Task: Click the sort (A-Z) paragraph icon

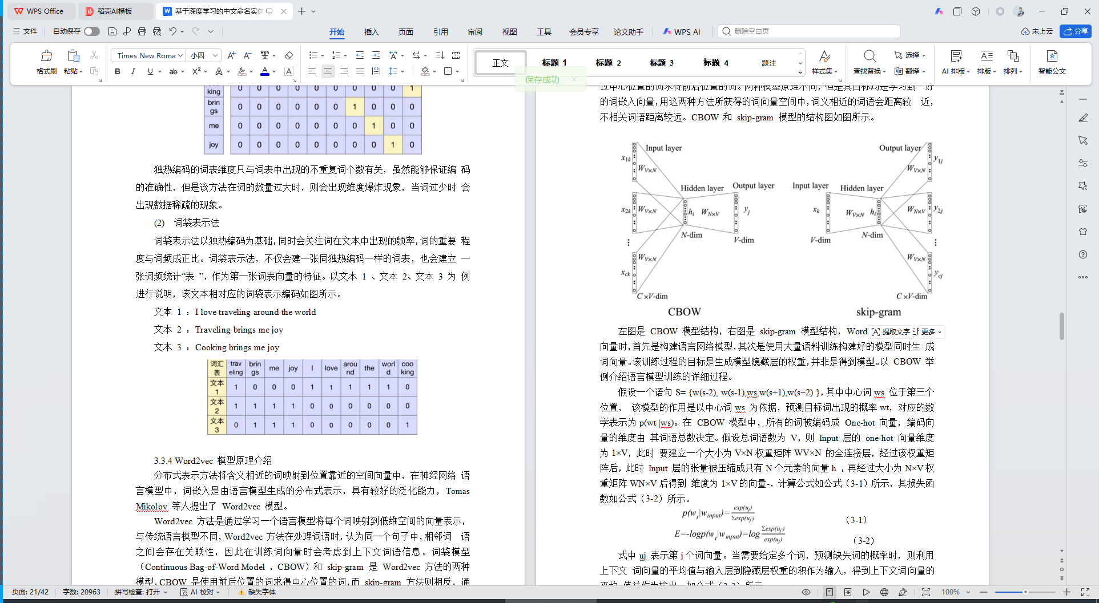Action: 440,55
